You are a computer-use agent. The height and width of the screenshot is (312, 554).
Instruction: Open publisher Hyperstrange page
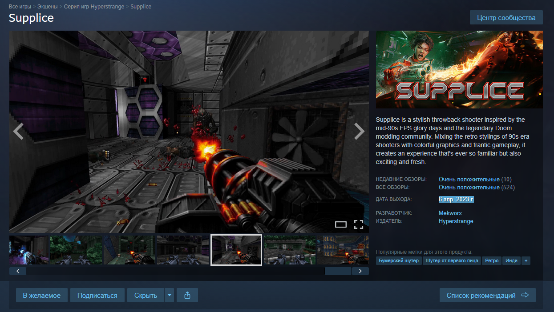pyautogui.click(x=456, y=221)
